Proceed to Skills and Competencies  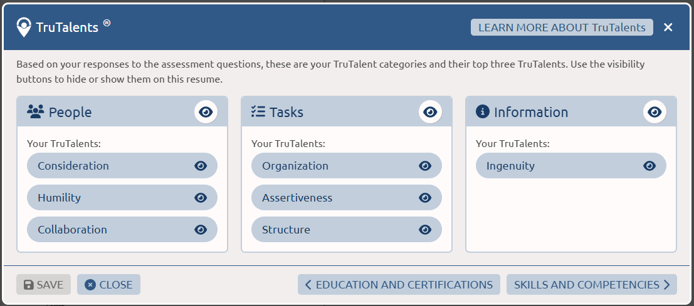(591, 285)
